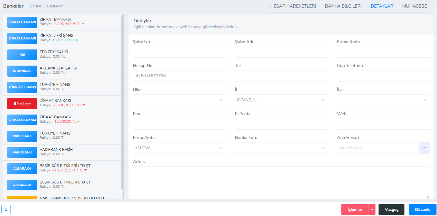Click into the Hesap No field

pos(179,76)
